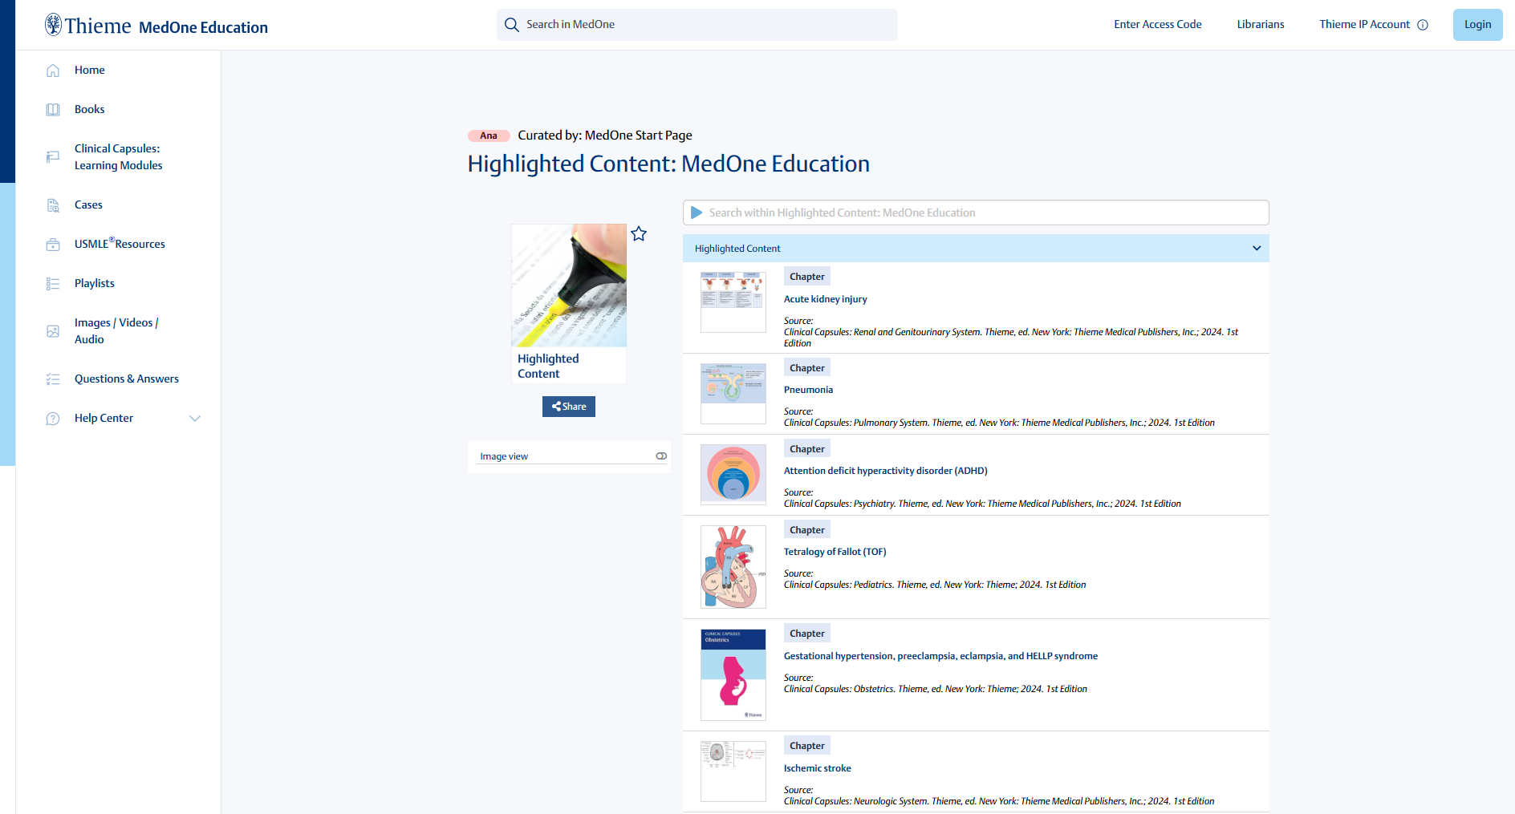The height and width of the screenshot is (814, 1515).
Task: Click the Cases icon in sidebar
Action: tap(53, 205)
